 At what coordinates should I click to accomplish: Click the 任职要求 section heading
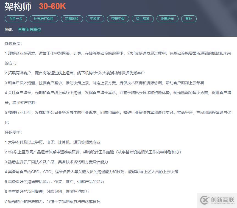coord(13,132)
